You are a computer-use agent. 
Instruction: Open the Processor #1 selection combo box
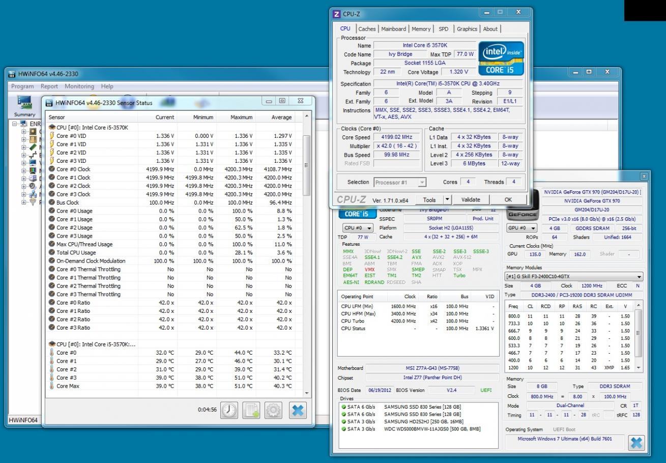pos(401,182)
